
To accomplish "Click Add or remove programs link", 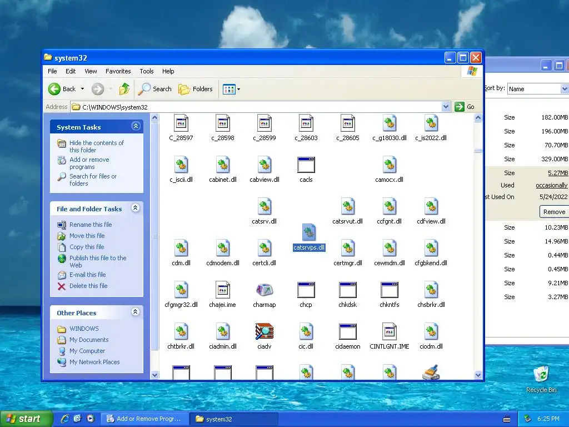I will (x=89, y=163).
